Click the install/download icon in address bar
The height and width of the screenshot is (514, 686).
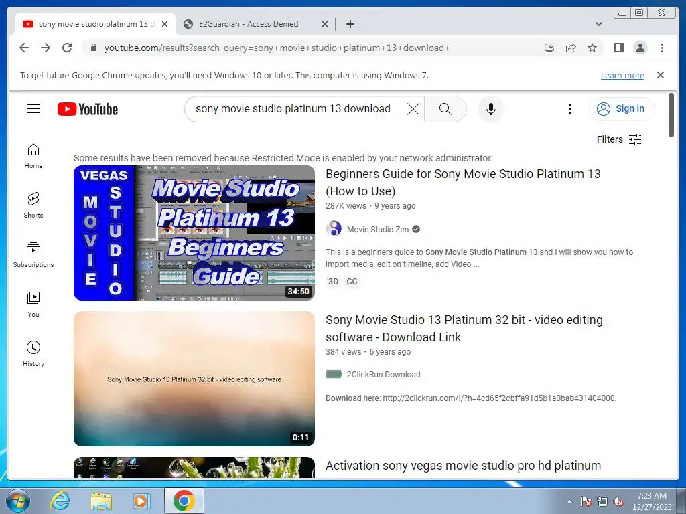[x=549, y=48]
